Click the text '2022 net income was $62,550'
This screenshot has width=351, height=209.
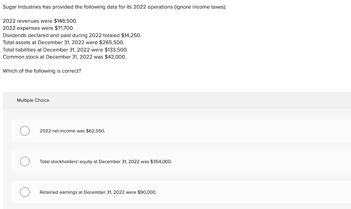(x=72, y=131)
